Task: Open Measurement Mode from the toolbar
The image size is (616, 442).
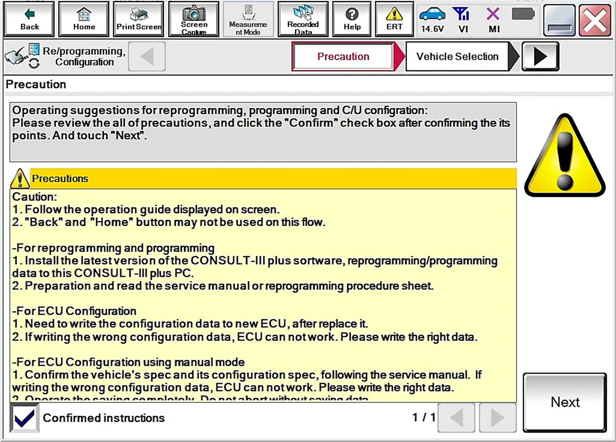Action: coord(248,19)
